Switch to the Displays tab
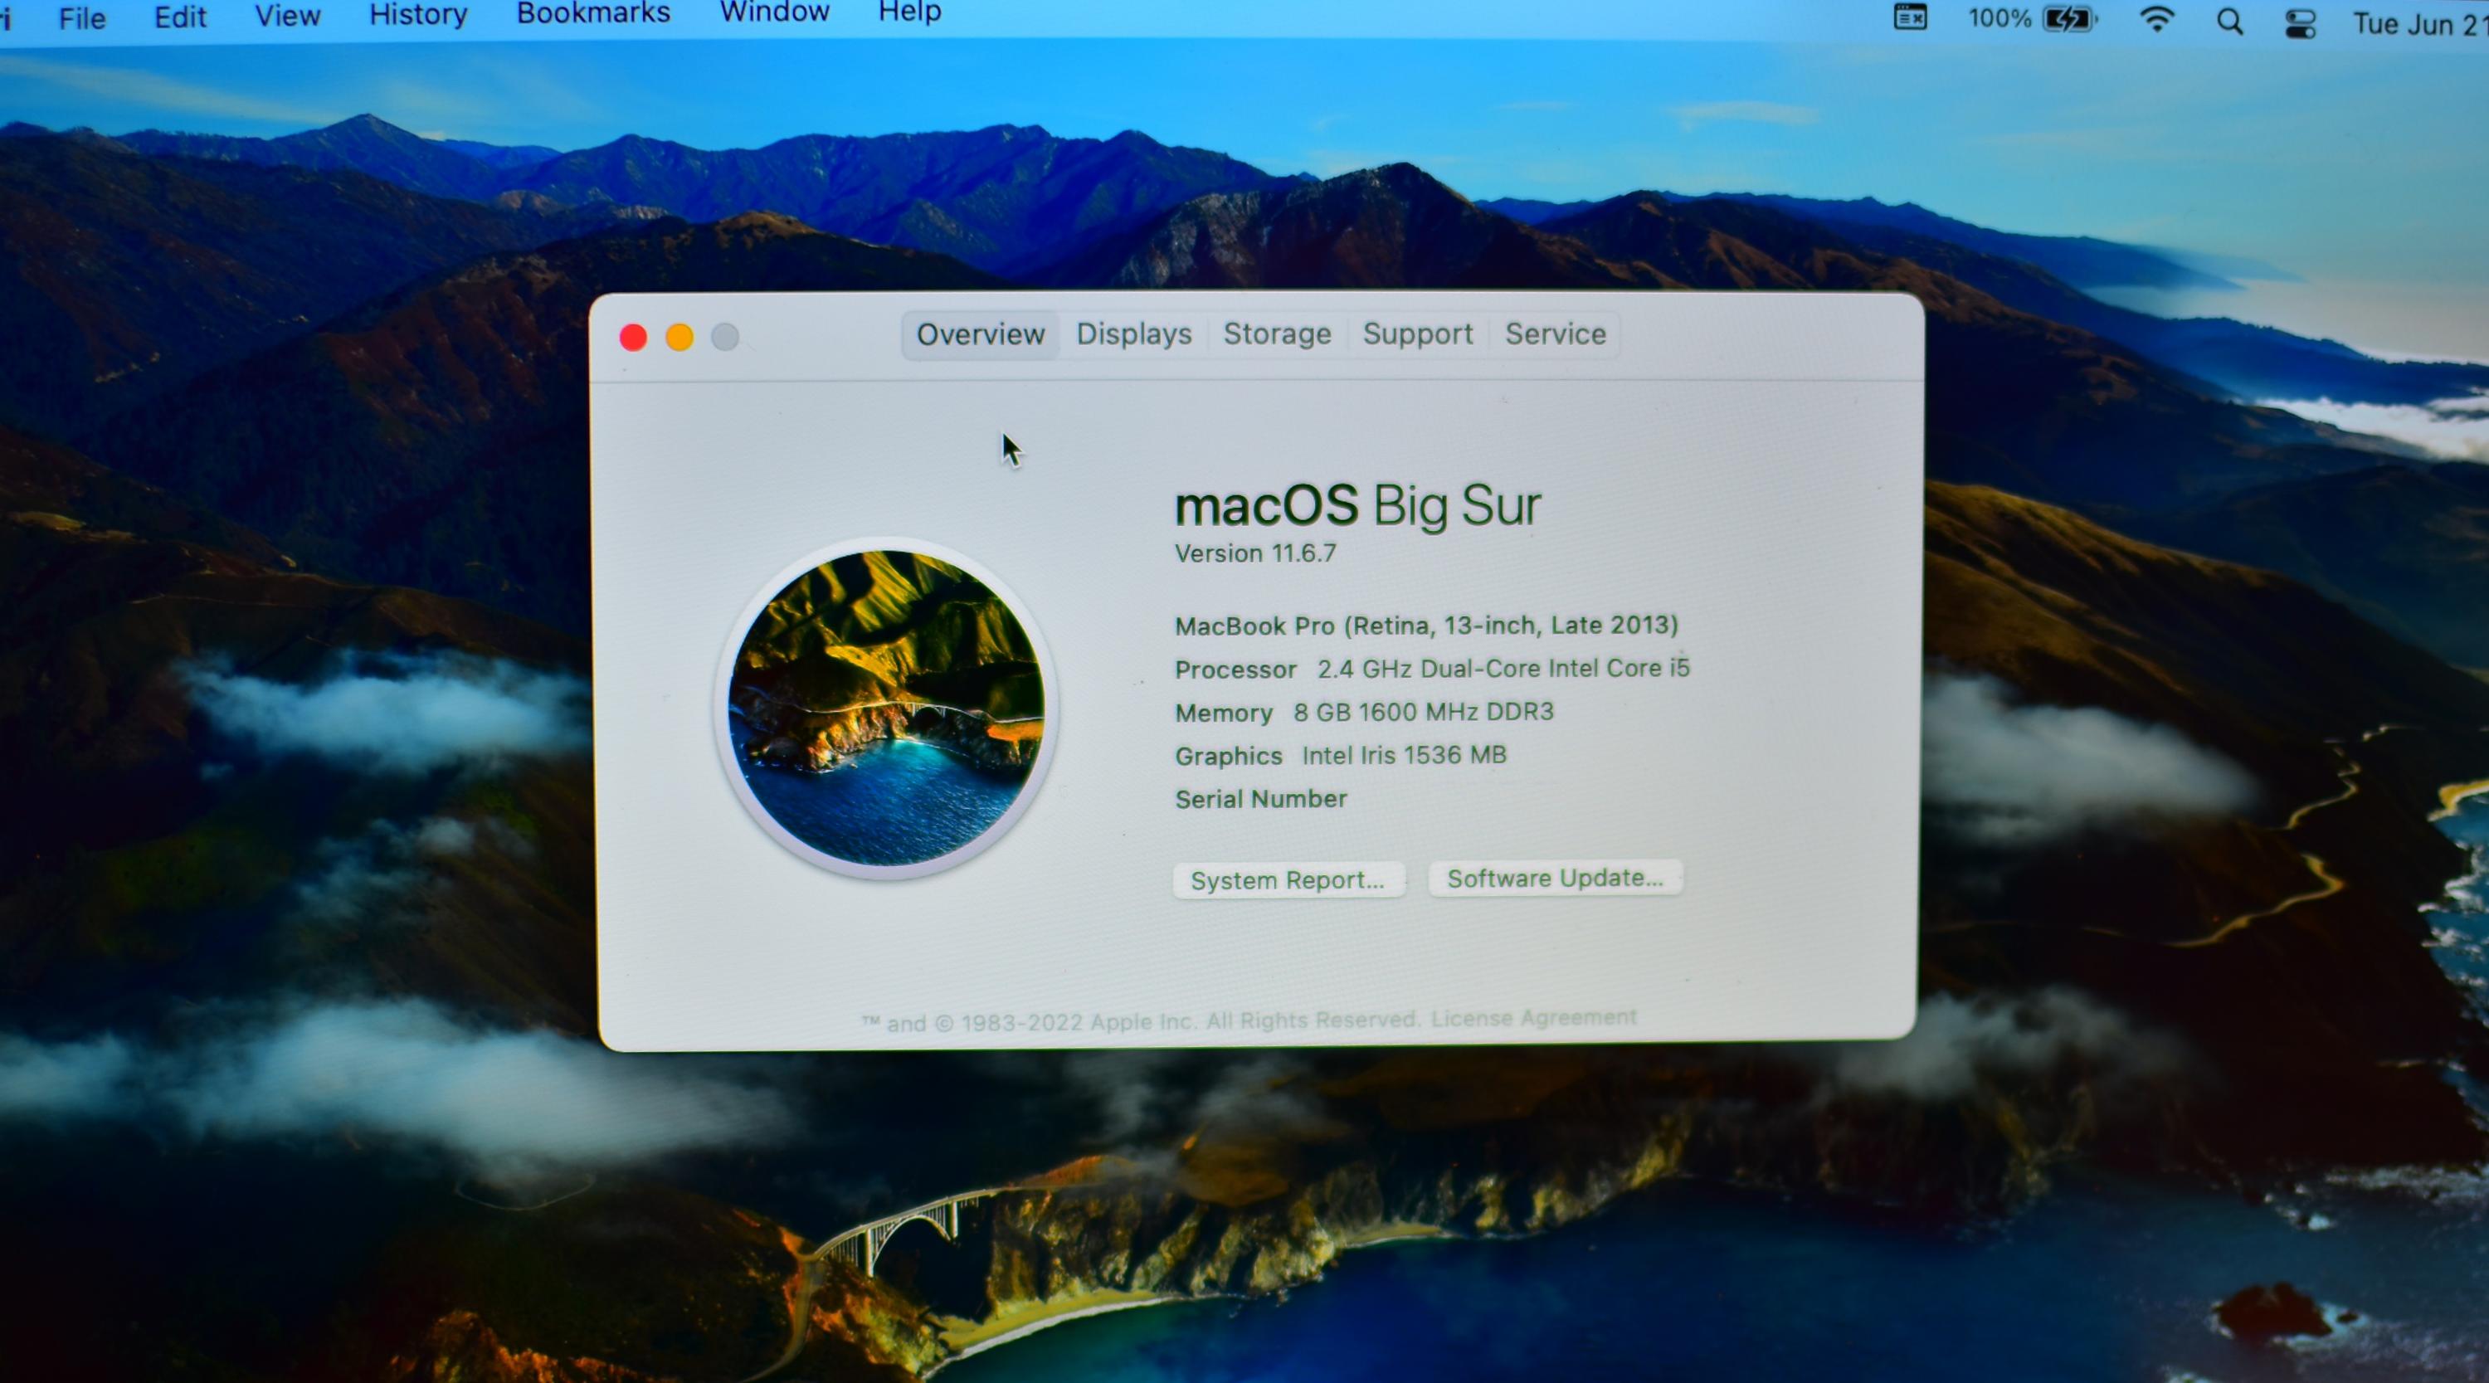Viewport: 2489px width, 1383px height. (1133, 334)
